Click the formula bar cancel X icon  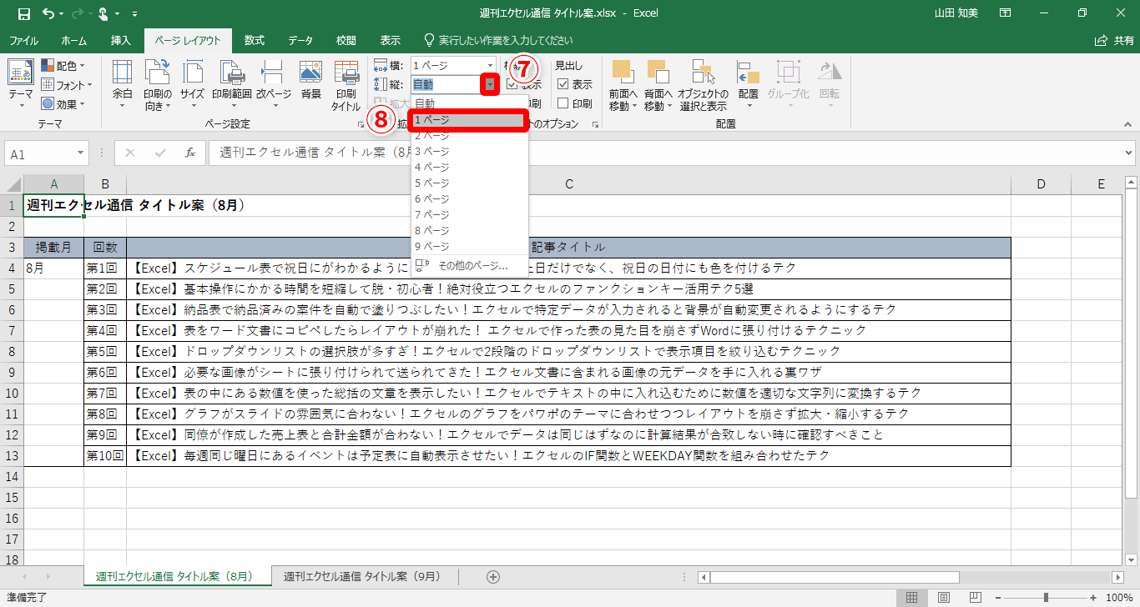click(130, 153)
